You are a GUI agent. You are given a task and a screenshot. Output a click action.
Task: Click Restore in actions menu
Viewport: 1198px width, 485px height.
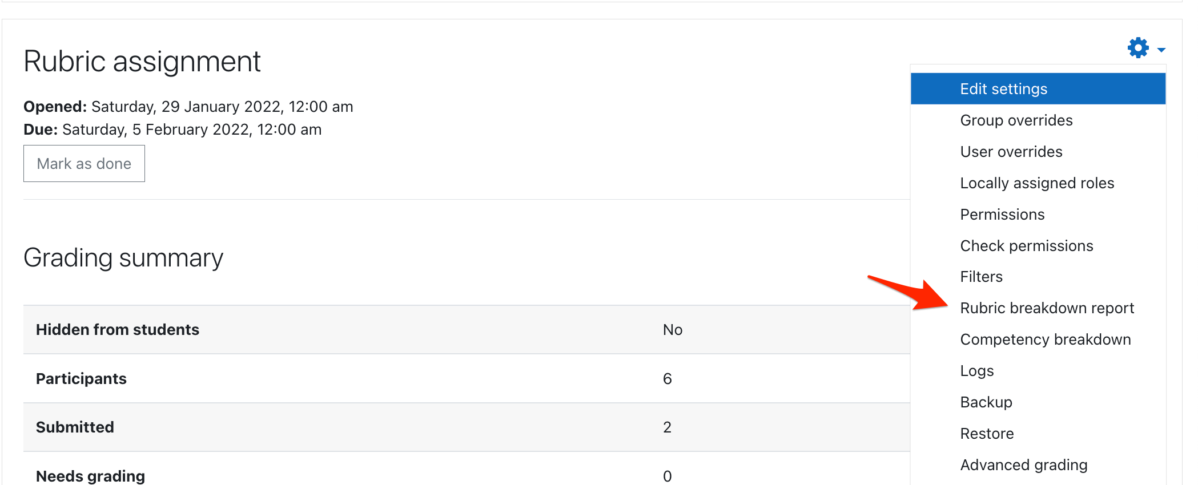pos(987,434)
